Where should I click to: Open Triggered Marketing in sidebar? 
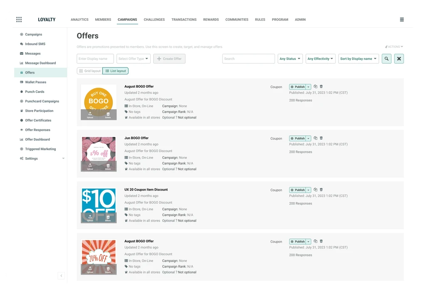(40, 149)
